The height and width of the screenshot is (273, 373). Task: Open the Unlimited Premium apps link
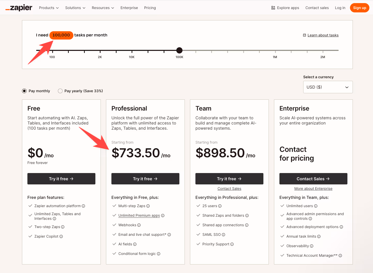point(139,215)
